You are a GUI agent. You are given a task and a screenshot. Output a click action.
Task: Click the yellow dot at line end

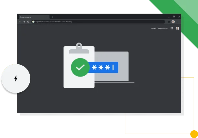pos(194,133)
